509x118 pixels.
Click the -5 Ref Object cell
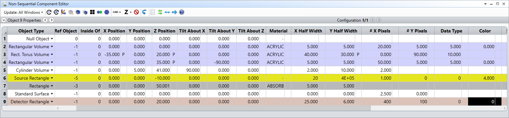tap(67, 78)
